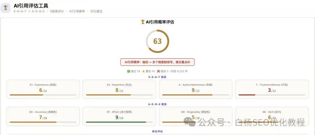Screen dimensions: 315x135
Task: Click the green Effort 9/10 progress bar
Action: pyautogui.click(x=119, y=122)
